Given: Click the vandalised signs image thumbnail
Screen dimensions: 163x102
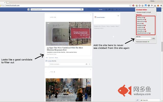Looking at the screenshot, I should (x=69, y=34).
